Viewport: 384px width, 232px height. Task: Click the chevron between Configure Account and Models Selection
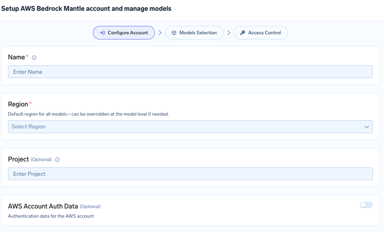pos(160,33)
